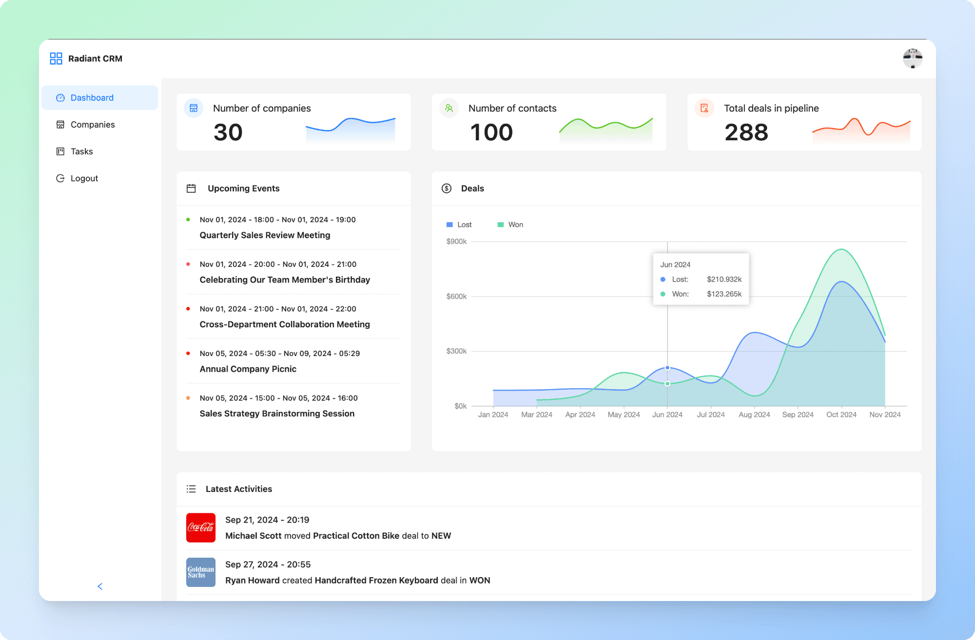This screenshot has width=975, height=640.
Task: Click the blue Lost data point for Jun 2024
Action: pyautogui.click(x=667, y=368)
